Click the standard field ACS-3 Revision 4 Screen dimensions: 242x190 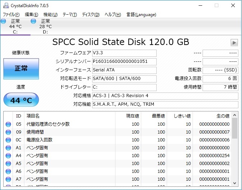coord(165,96)
